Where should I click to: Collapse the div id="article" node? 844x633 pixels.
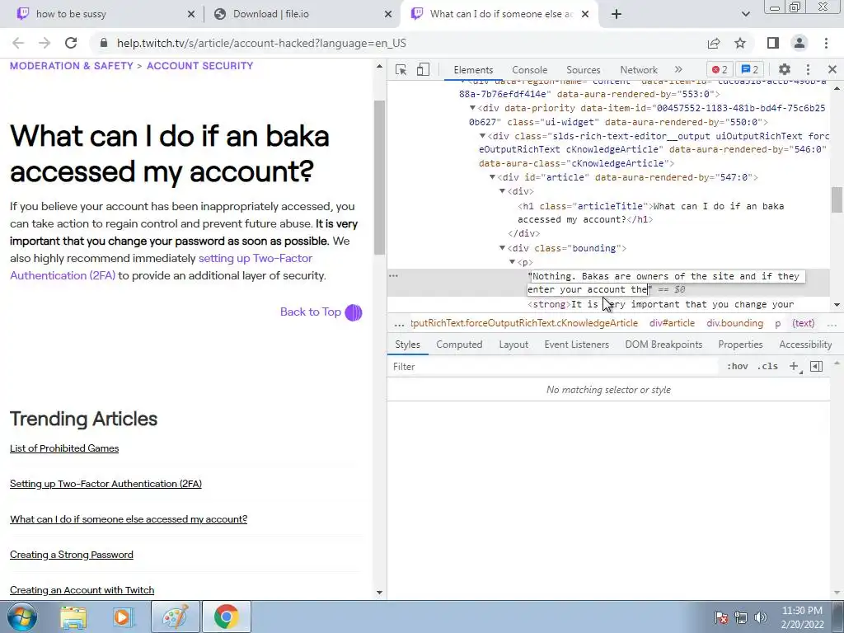click(x=492, y=177)
